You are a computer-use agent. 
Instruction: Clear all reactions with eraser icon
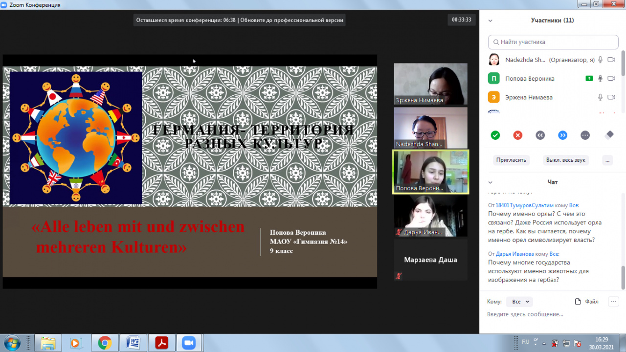click(608, 135)
